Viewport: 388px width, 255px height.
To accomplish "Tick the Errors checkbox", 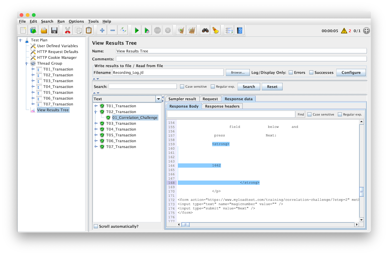I will click(291, 73).
